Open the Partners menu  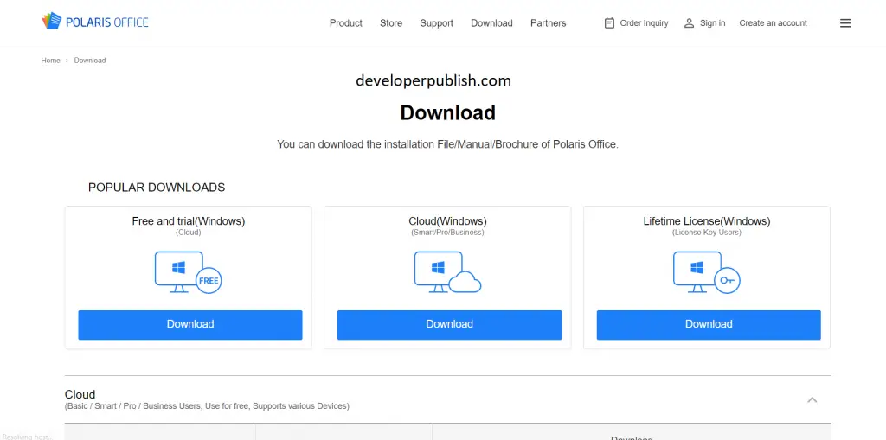click(x=548, y=23)
